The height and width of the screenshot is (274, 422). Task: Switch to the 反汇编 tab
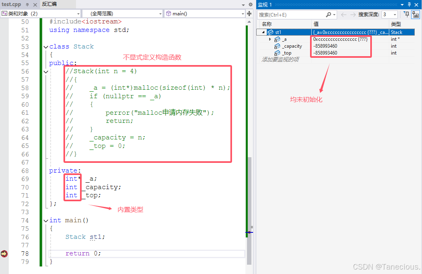pos(49,4)
